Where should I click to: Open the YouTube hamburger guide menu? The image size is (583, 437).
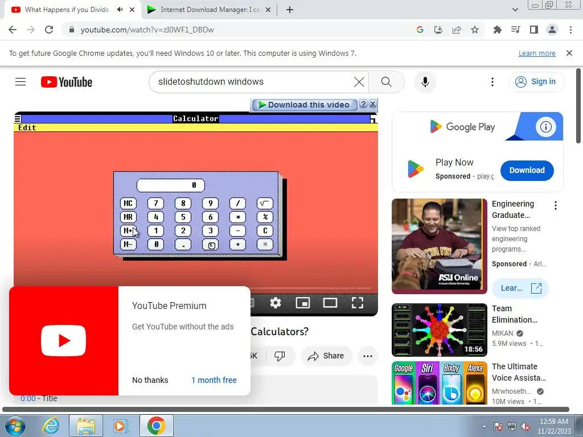point(20,82)
